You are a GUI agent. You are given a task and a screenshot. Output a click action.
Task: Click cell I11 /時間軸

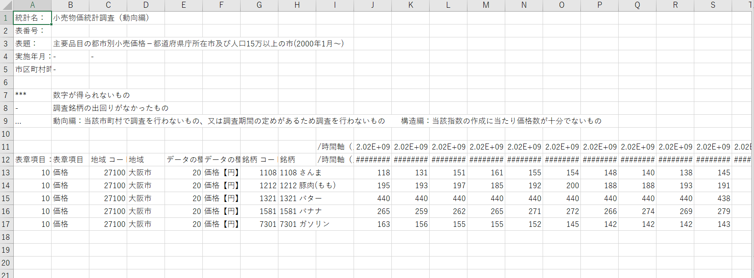click(335, 147)
